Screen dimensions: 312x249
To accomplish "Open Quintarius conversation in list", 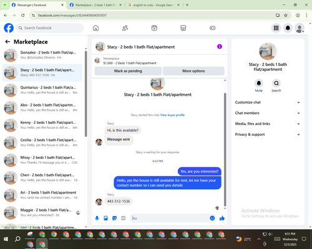I will 42,90.
